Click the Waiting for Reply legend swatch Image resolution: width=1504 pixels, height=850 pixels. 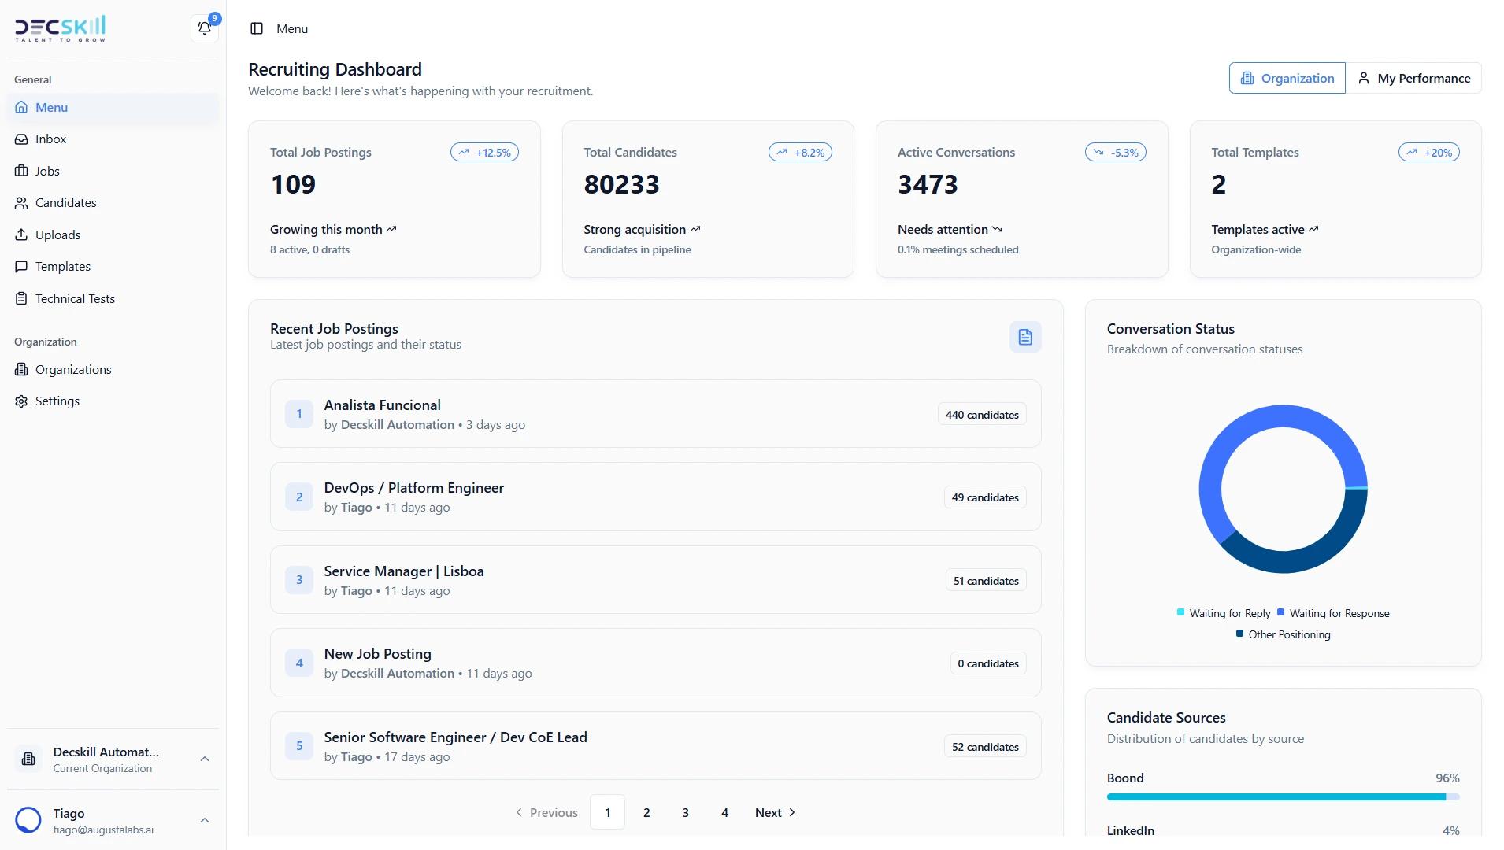click(1180, 612)
